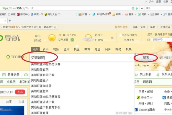The height and width of the screenshot is (115, 172).
Task: Switch to the 图片 search tab
Action: [x=66, y=49]
